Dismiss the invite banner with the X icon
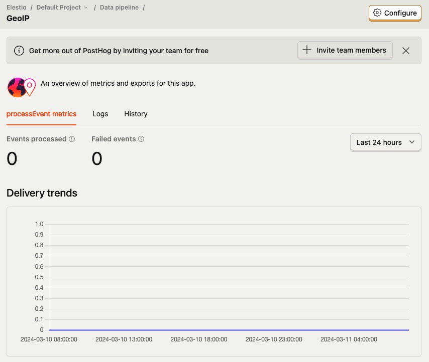The height and width of the screenshot is (362, 429). pos(406,50)
